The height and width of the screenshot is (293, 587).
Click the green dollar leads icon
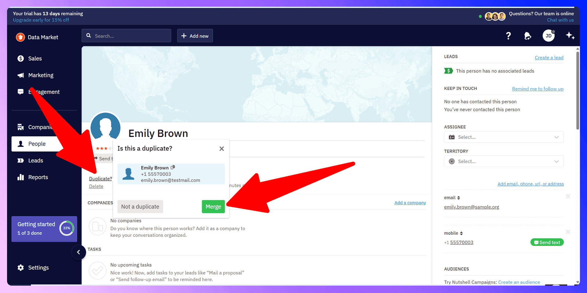click(448, 71)
